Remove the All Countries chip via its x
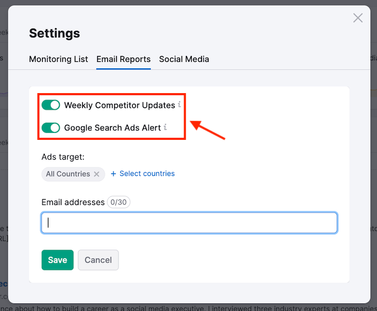Screen dimensions: 377x311 point(96,174)
